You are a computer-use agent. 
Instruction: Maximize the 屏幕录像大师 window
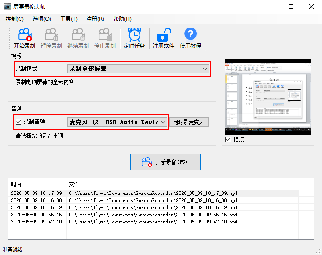coord(291,7)
